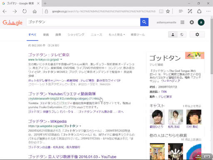The image size is (213, 160).
Task: Open the touch keyboard icon
Action: point(207,157)
